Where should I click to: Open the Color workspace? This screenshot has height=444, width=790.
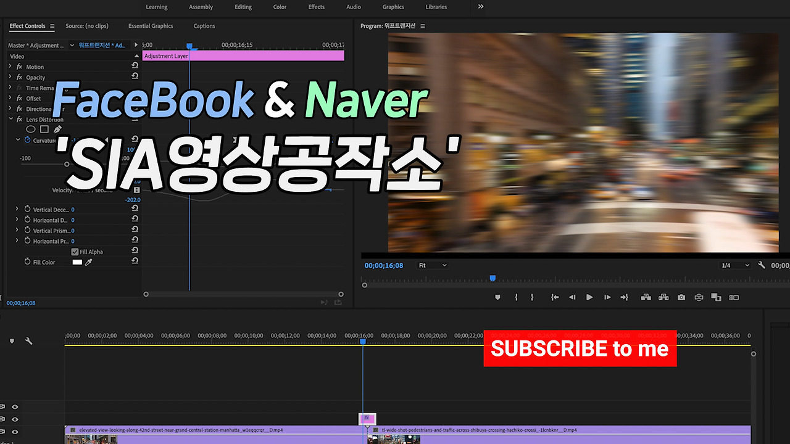click(x=280, y=7)
